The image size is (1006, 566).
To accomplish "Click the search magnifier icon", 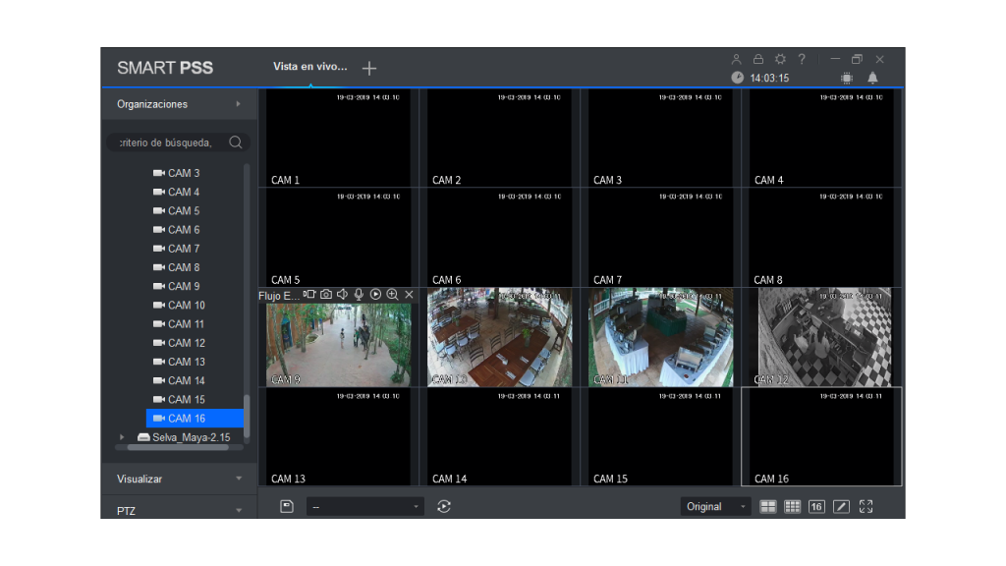I will [236, 142].
